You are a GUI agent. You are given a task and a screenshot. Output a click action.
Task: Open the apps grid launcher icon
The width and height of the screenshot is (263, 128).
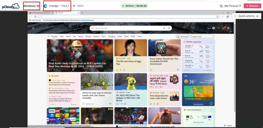(33, 28)
